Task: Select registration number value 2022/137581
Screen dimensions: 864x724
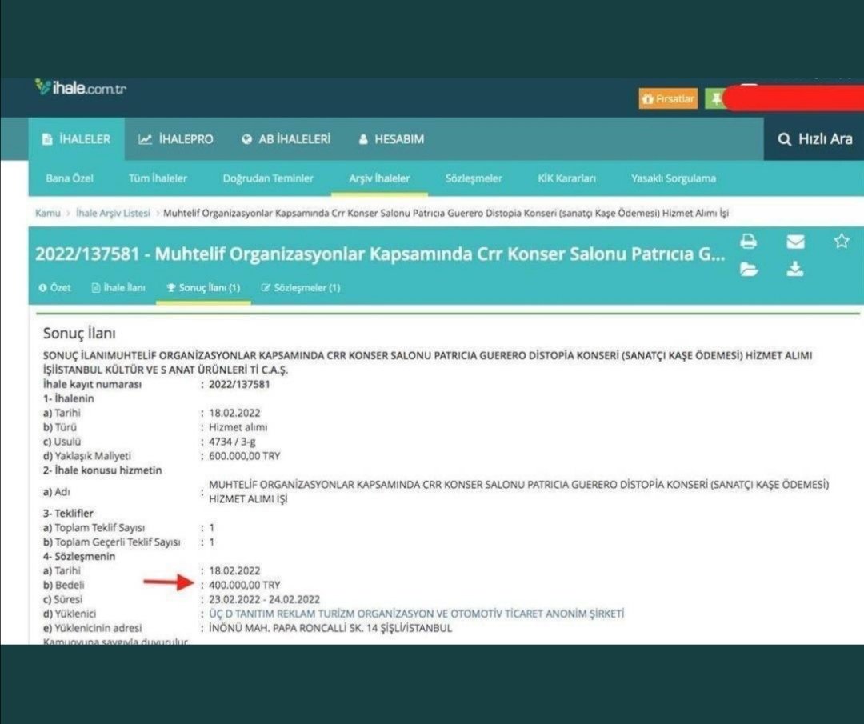Action: [239, 384]
